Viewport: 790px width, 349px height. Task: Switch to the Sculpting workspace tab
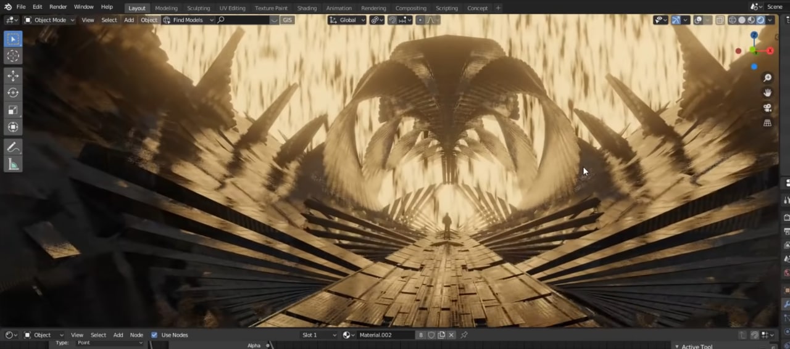coord(198,8)
